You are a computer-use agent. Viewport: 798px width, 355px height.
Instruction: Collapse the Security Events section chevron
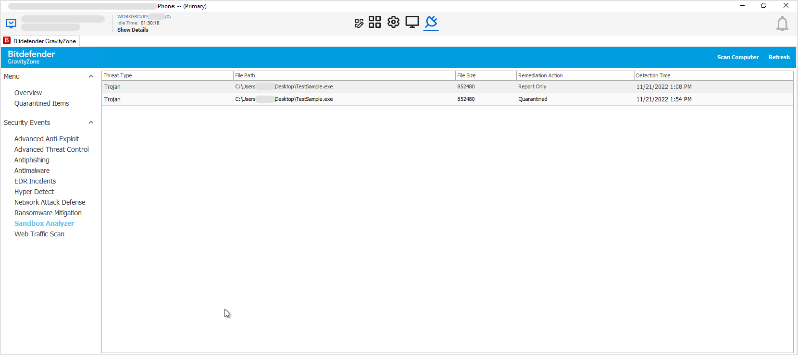[x=91, y=122]
